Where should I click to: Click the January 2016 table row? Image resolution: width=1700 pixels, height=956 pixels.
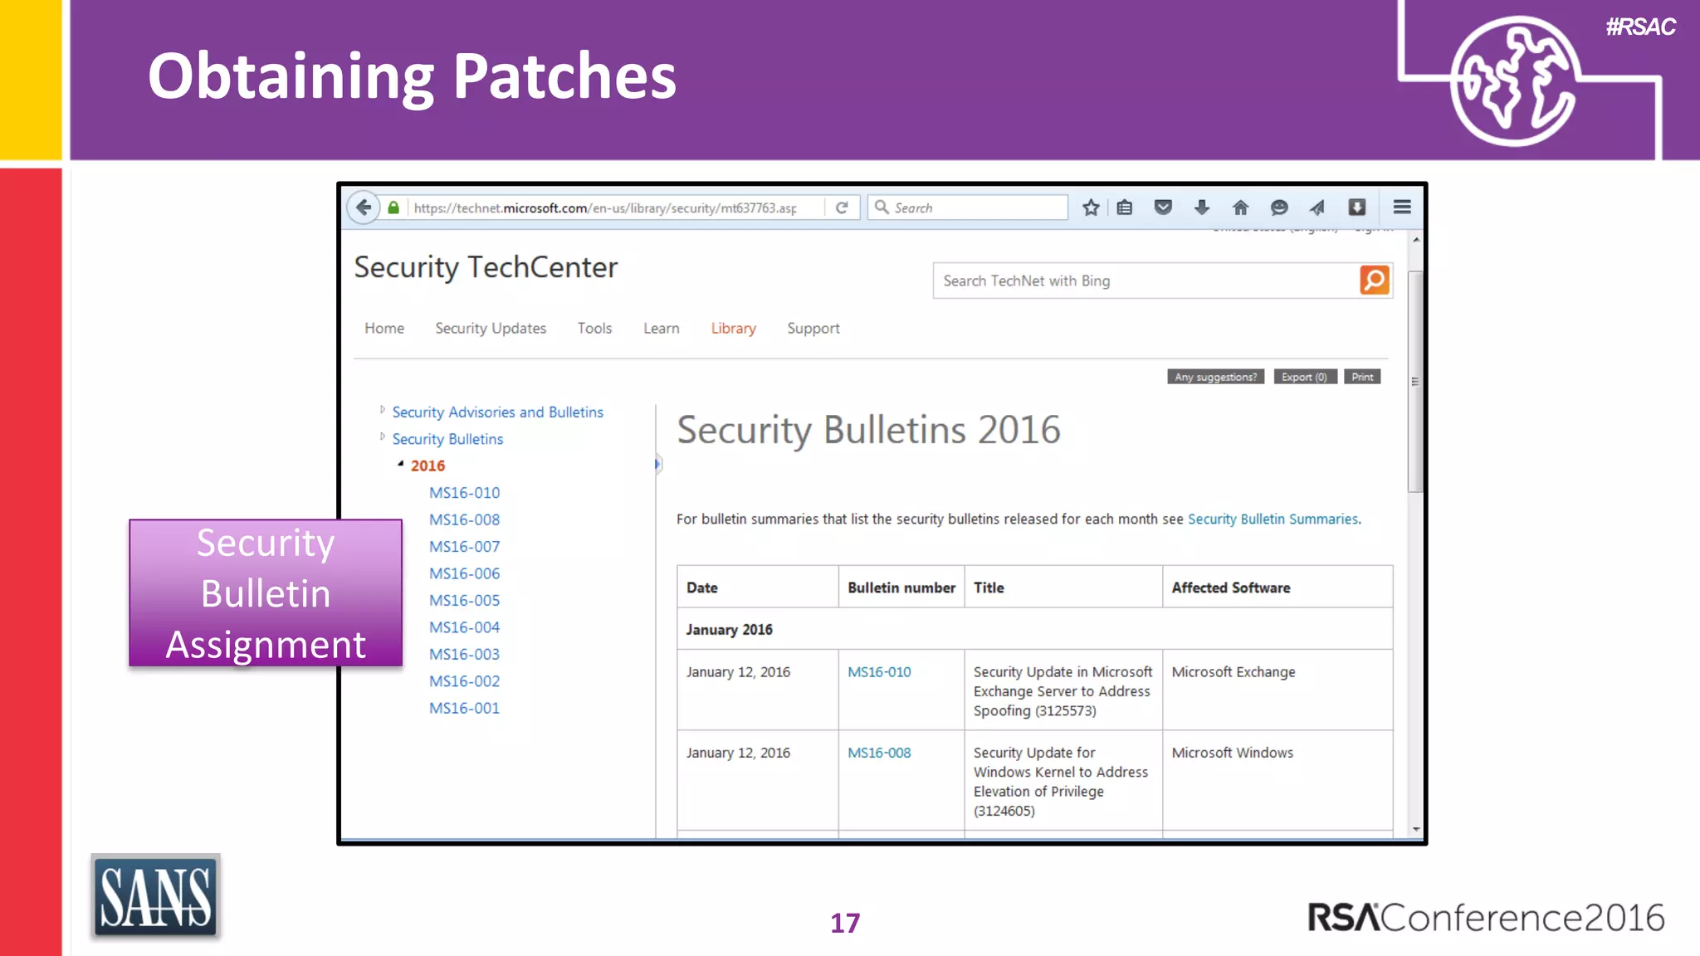pos(1035,629)
